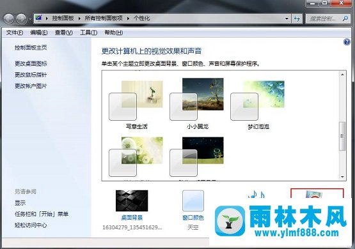Click theme list scroll down arrow

coord(342,177)
